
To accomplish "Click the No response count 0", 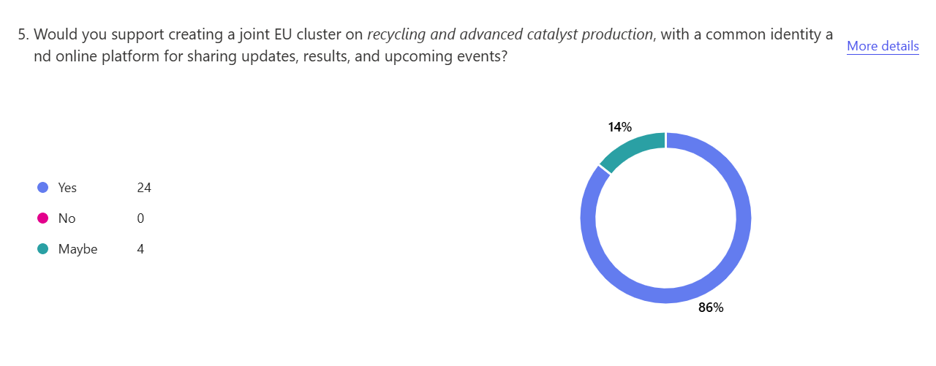I will point(140,218).
